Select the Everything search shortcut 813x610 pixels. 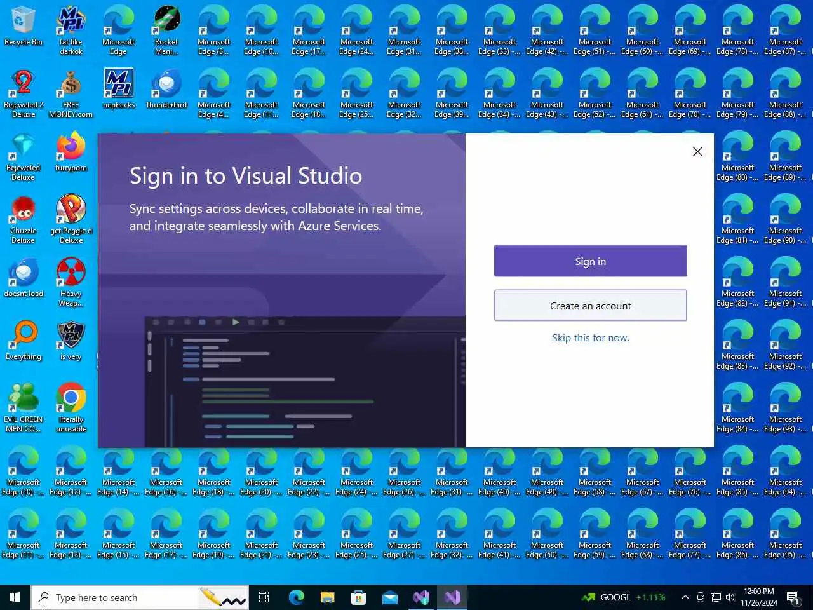pos(24,341)
